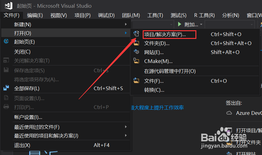The height and width of the screenshot is (155, 262).
Task: Open the 编辑(E) menu
Action: coord(35,15)
